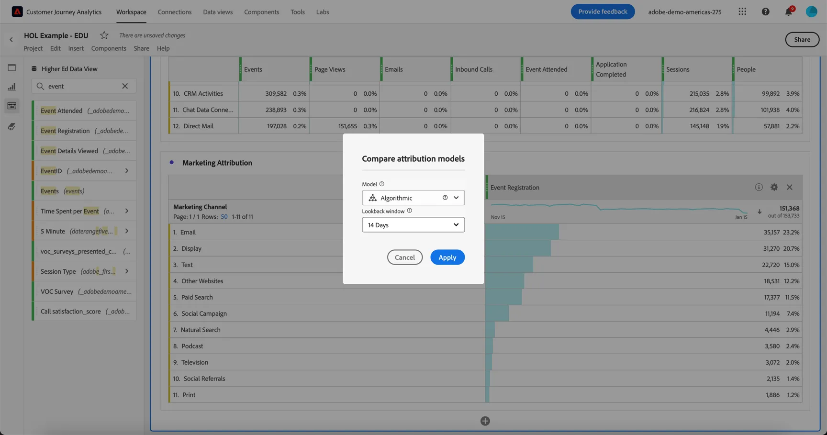Switch to the Connections tab

tap(174, 12)
